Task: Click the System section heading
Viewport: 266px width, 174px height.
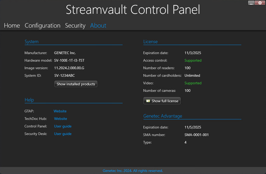Action: point(31,42)
